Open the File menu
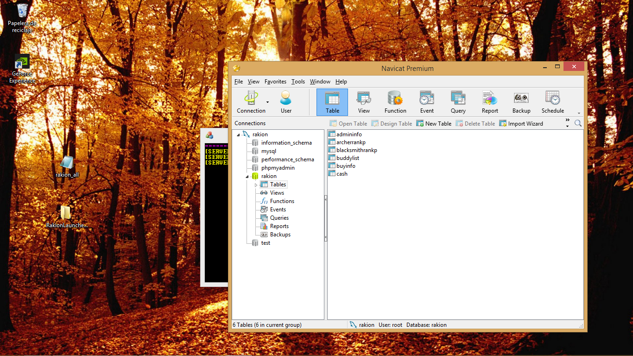This screenshot has width=633, height=356. (x=239, y=82)
